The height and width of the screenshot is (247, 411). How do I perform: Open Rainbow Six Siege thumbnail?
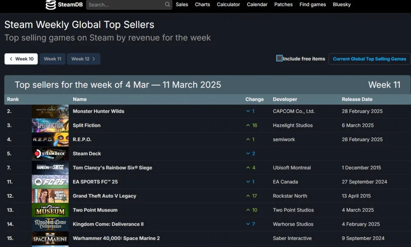[50, 168]
